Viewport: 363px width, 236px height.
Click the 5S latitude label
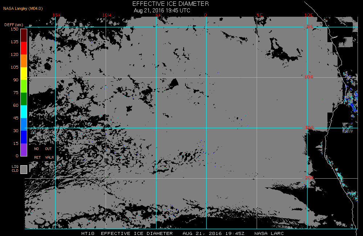pos(310,27)
